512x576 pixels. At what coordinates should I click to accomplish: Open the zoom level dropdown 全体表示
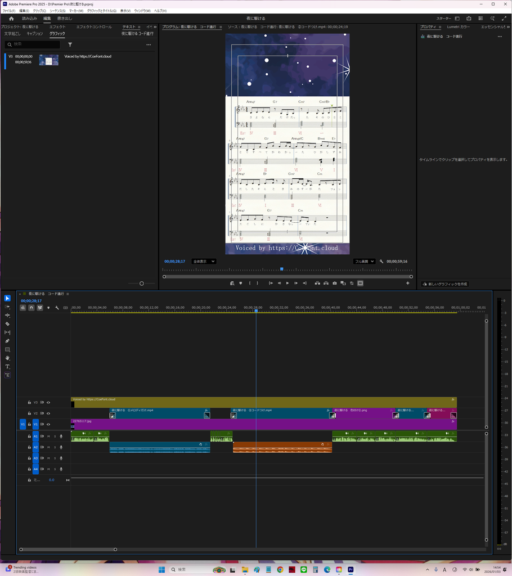click(x=204, y=262)
